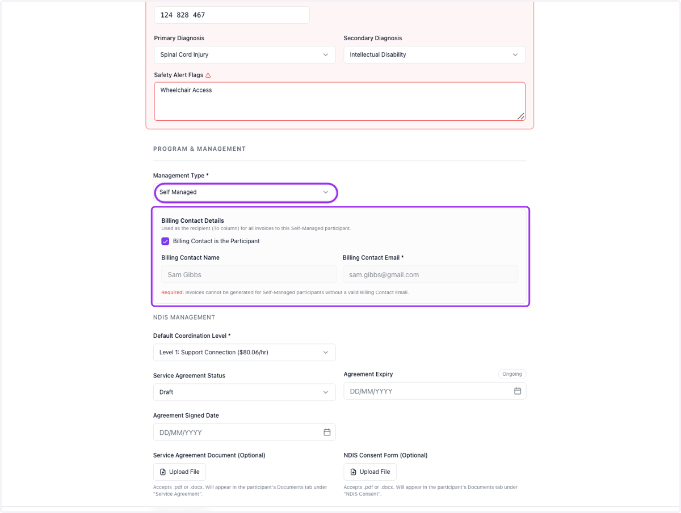The height and width of the screenshot is (513, 681).
Task: Click the Agreement Signed Date field
Action: pyautogui.click(x=244, y=432)
